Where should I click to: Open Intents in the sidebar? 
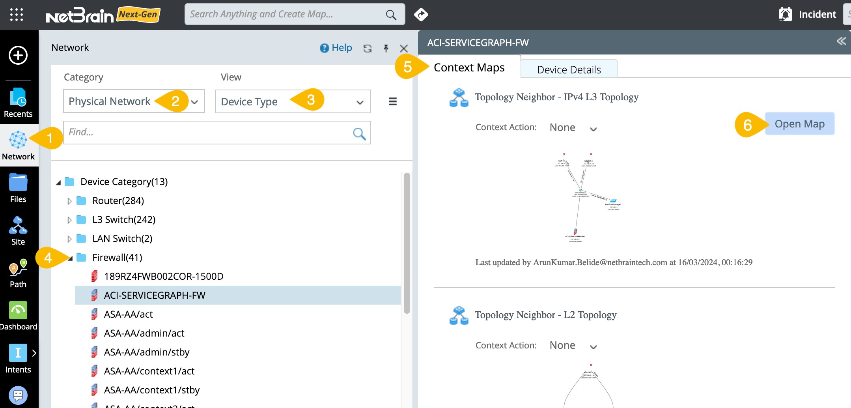coord(18,359)
